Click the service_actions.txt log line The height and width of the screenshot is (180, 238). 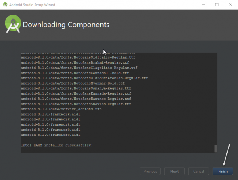(61, 109)
